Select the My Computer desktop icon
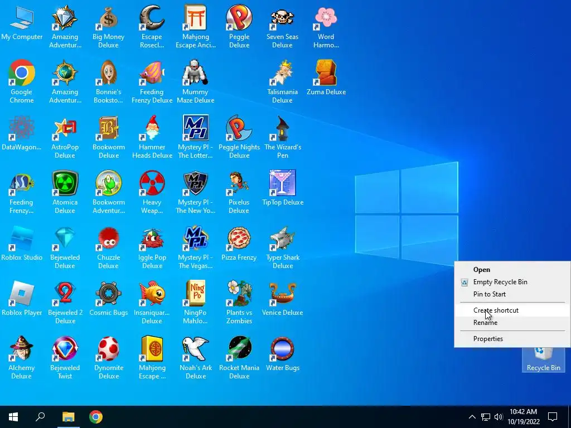 click(22, 23)
